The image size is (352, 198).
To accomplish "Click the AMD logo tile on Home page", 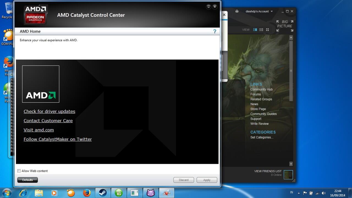I will [x=41, y=84].
